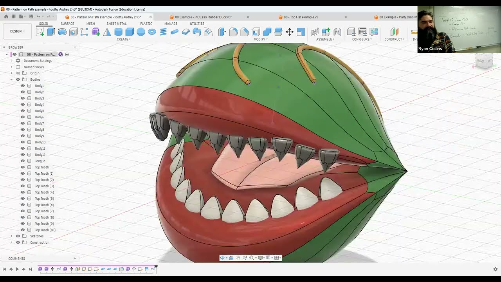Image resolution: width=501 pixels, height=282 pixels.
Task: Open the Data Panel grid icon
Action: pyautogui.click(x=13, y=17)
